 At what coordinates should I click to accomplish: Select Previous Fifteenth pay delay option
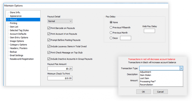111,27
